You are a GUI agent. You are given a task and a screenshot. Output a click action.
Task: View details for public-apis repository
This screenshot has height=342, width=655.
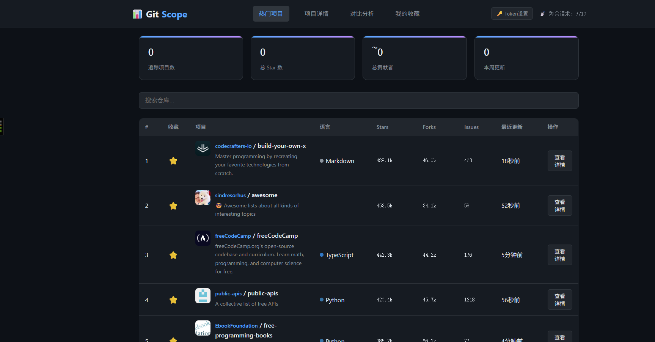[x=559, y=300]
